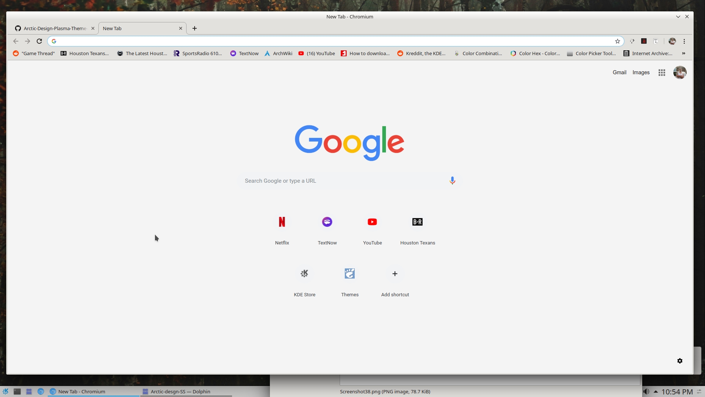Go forward with the forward arrow
The height and width of the screenshot is (397, 705).
coord(28,41)
